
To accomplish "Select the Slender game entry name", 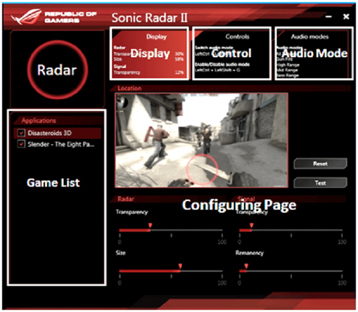I will pos(61,144).
